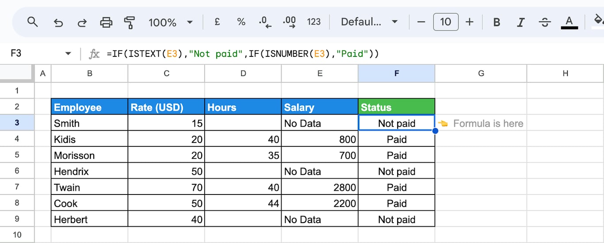Image resolution: width=604 pixels, height=243 pixels.
Task: Select column F header
Action: (x=397, y=74)
